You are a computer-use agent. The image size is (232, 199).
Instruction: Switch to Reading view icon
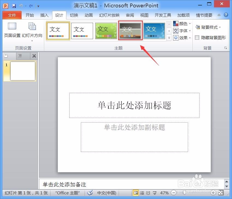pos(148,193)
